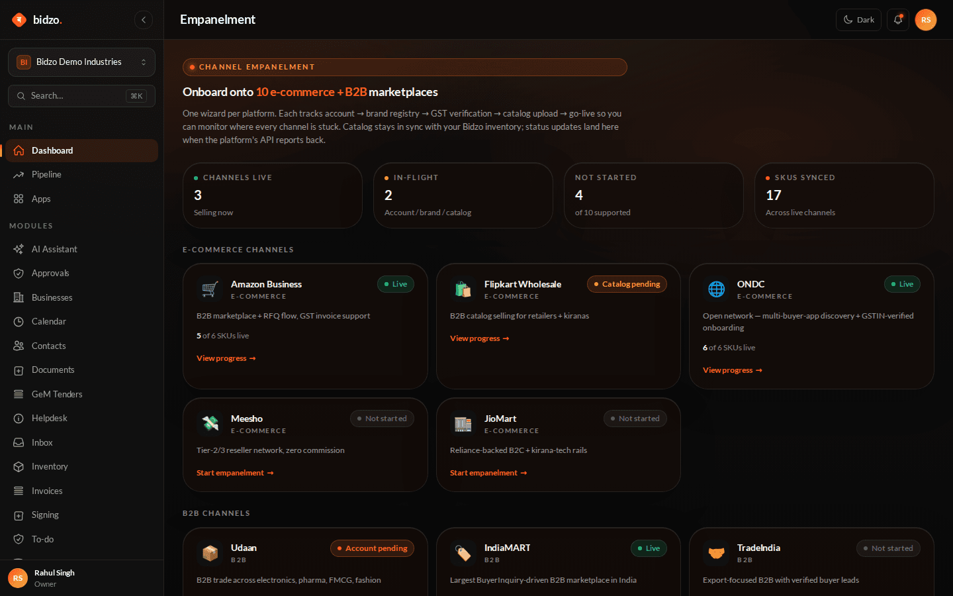The height and width of the screenshot is (596, 953).
Task: Open the Bidzo Demo Industries workspace switcher
Action: click(x=81, y=62)
